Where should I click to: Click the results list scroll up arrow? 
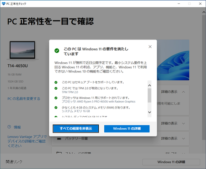click(149, 85)
